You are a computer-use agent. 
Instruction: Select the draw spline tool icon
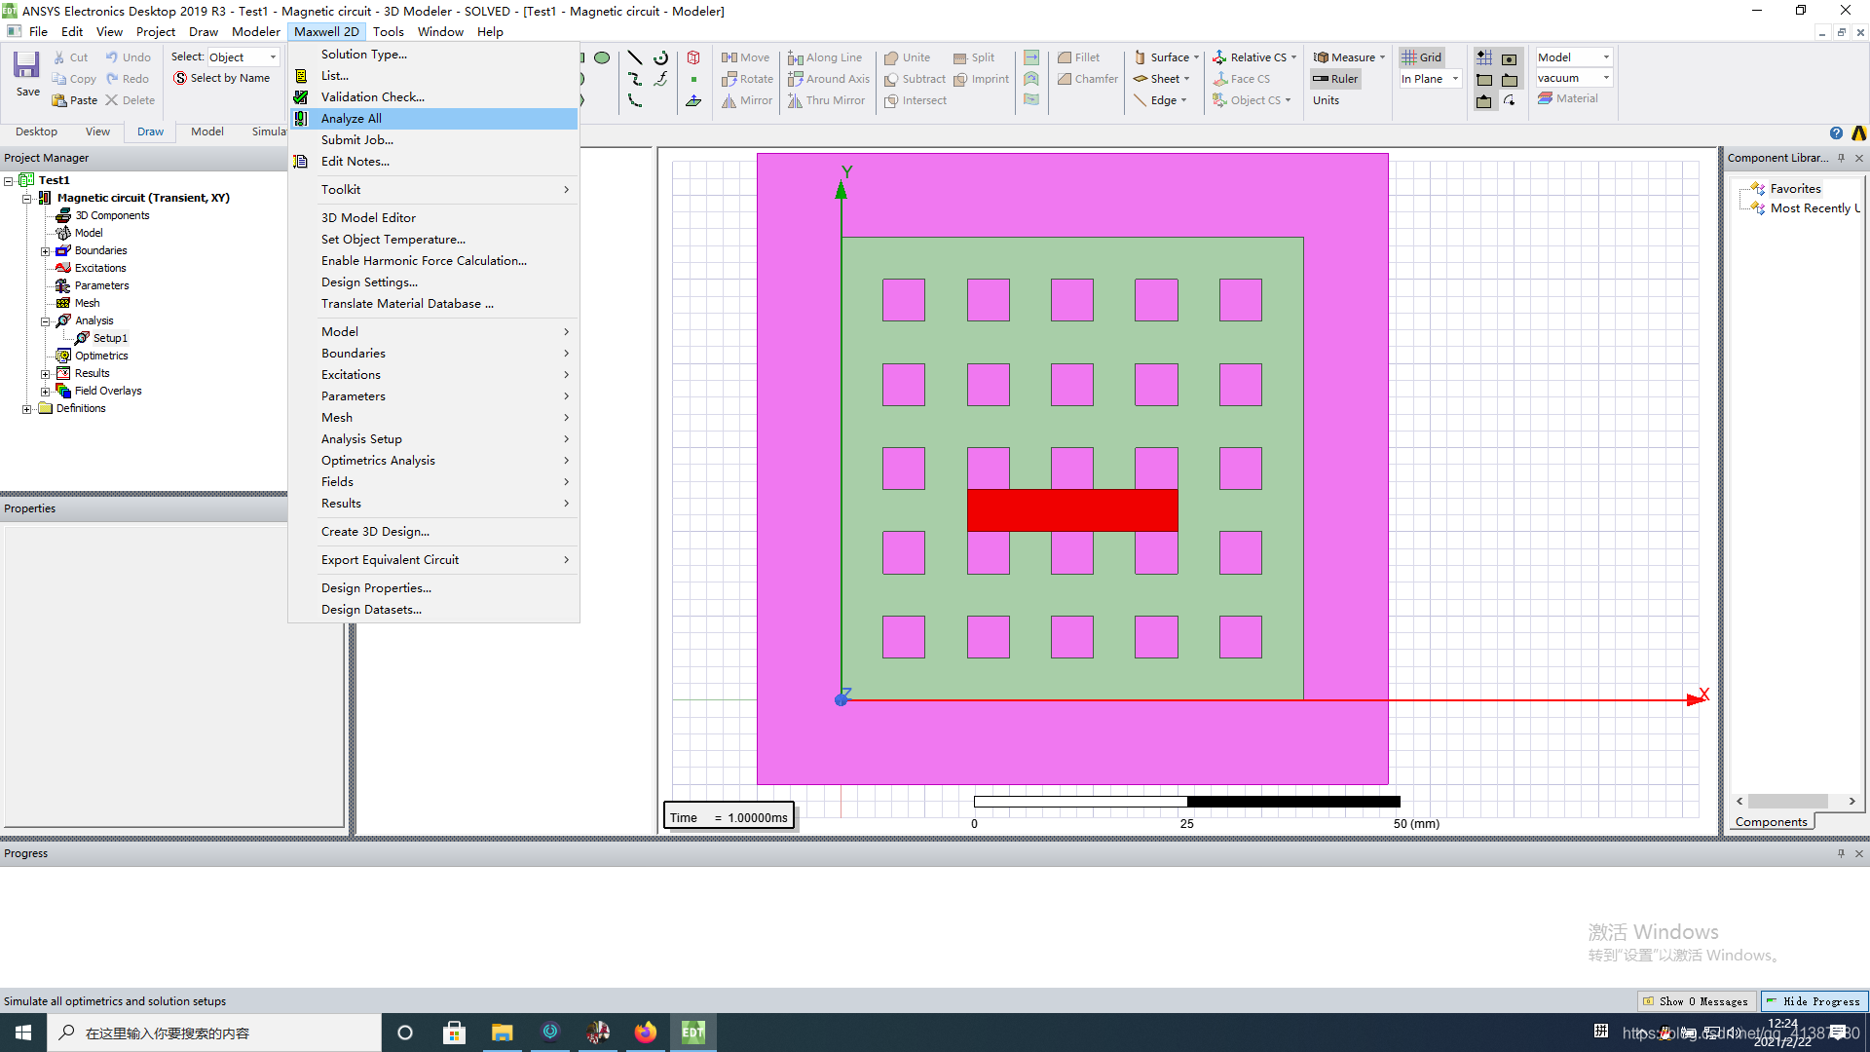[x=635, y=79]
